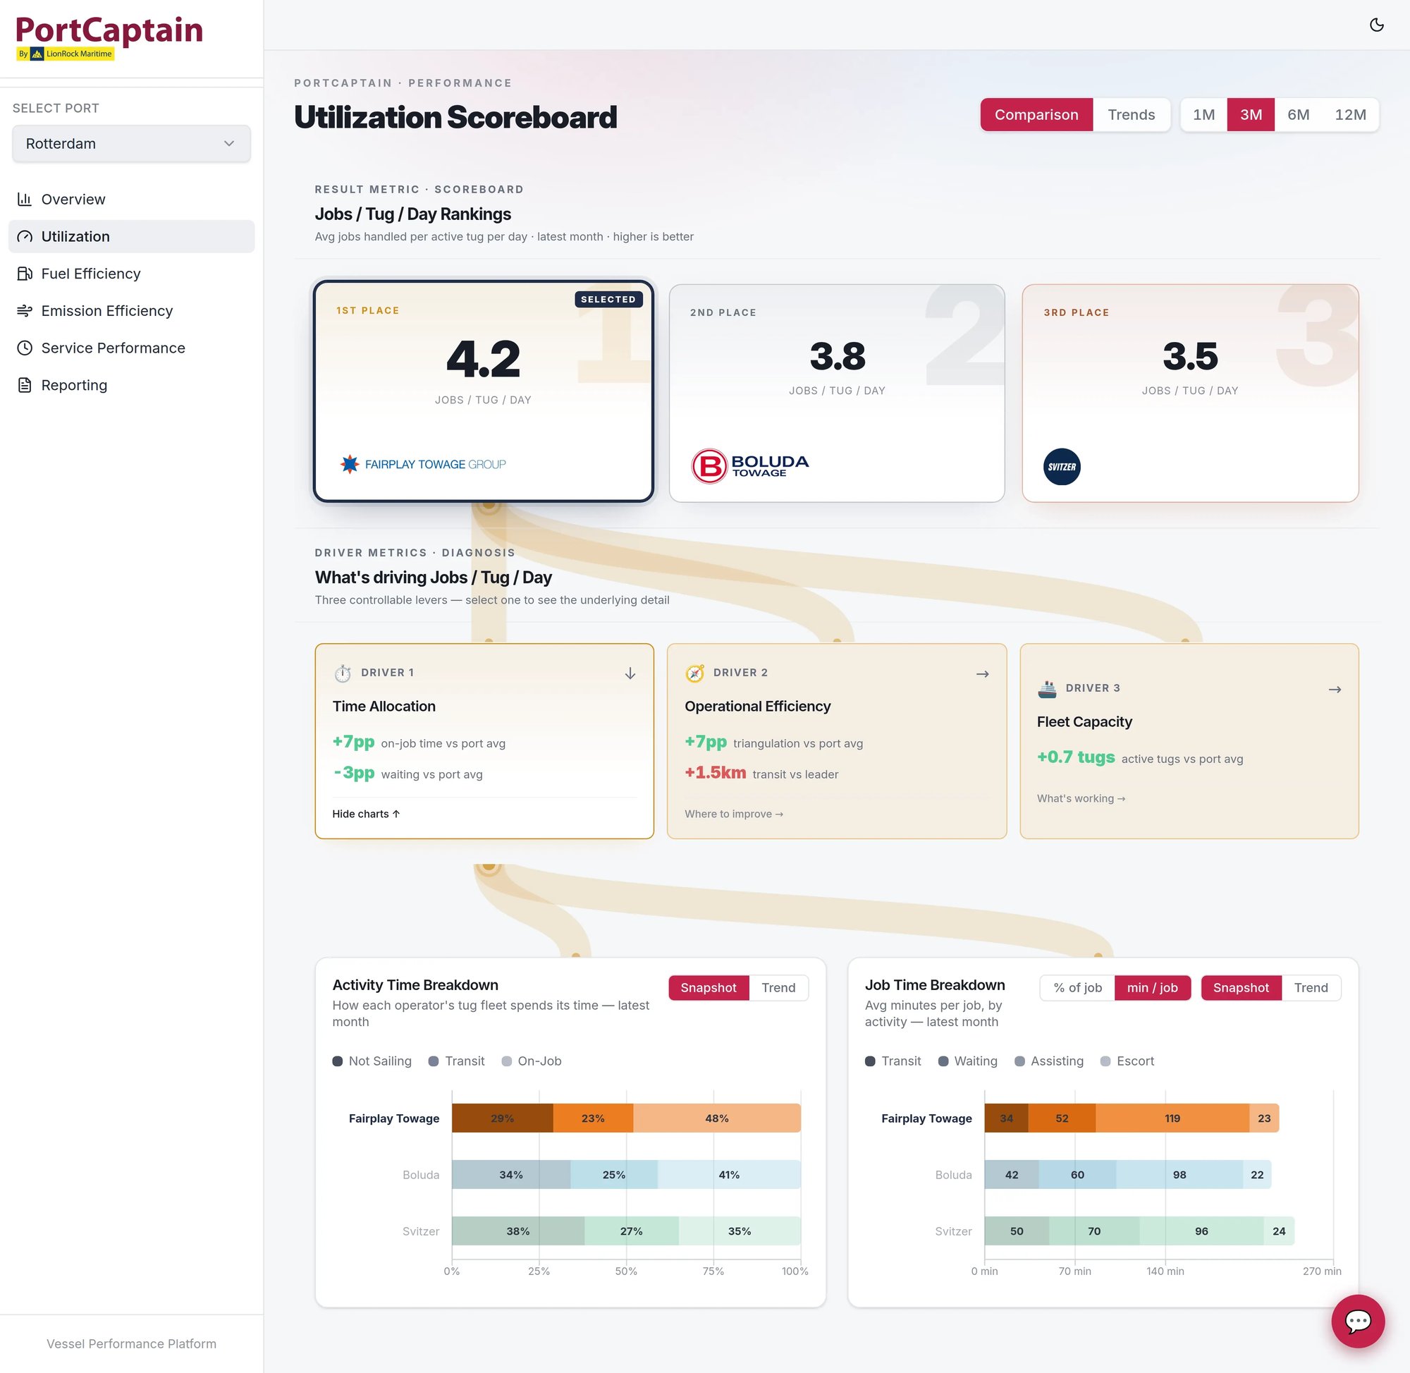The width and height of the screenshot is (1410, 1373).
Task: Select the 12M time range
Action: [x=1350, y=115]
